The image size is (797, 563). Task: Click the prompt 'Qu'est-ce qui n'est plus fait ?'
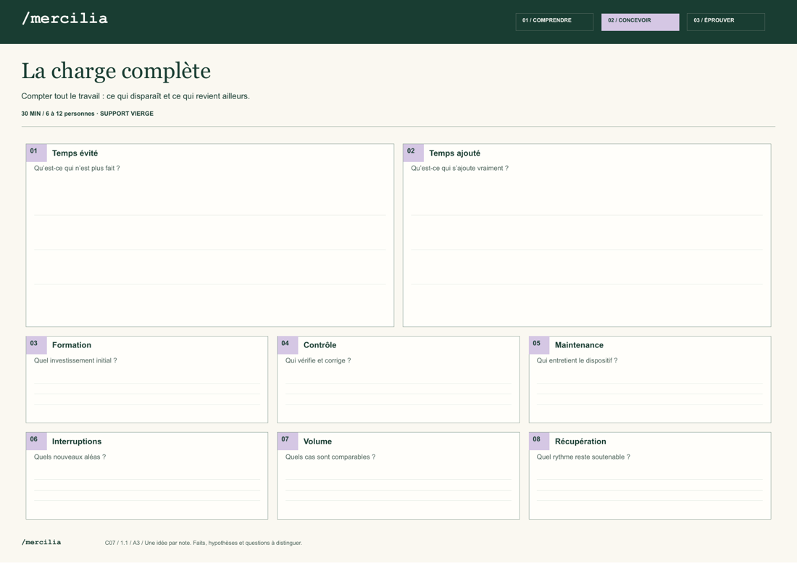click(77, 169)
